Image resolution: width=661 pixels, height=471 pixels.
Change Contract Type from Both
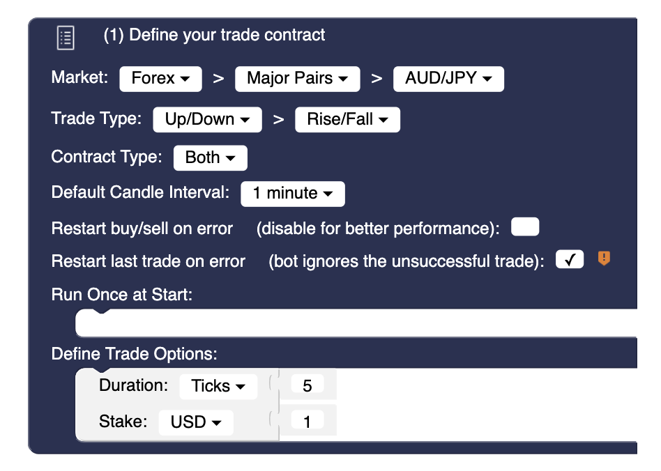point(210,157)
